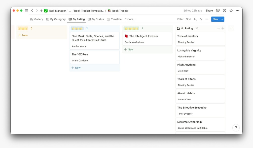253x148 pixels.
Task: Click author name Grant Cardone
Action: pyautogui.click(x=80, y=61)
